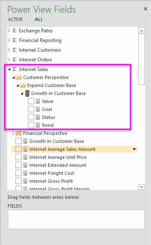
Task: Expand the Exchange Rates table
Action: (x=9, y=31)
